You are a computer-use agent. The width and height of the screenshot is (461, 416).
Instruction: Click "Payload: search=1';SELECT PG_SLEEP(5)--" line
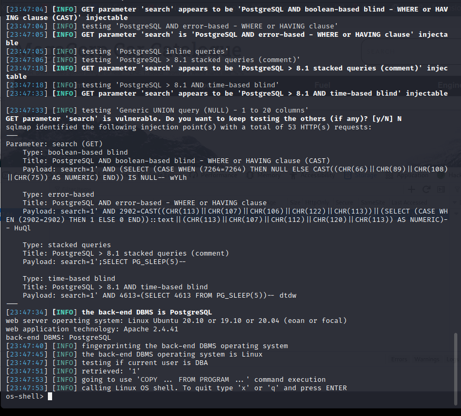(104, 262)
